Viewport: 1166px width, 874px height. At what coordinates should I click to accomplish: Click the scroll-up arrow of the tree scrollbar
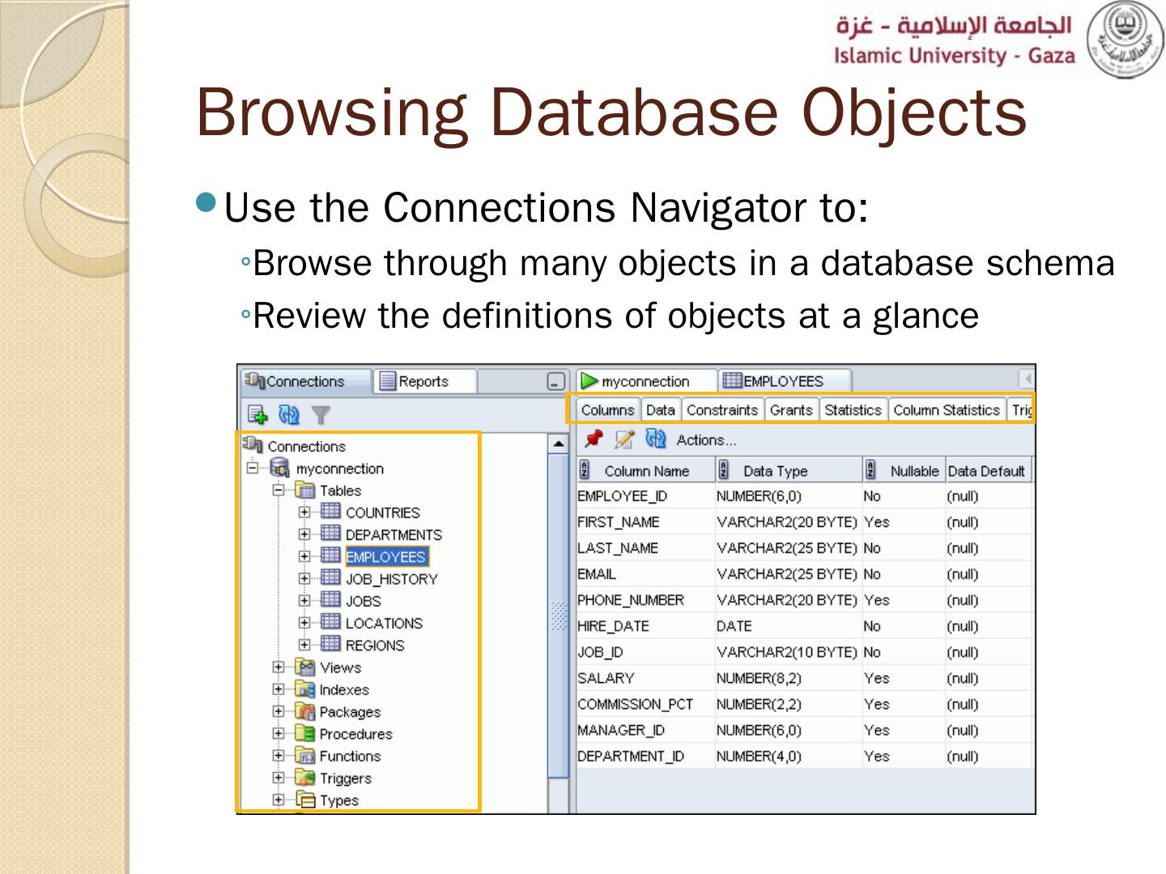point(558,443)
